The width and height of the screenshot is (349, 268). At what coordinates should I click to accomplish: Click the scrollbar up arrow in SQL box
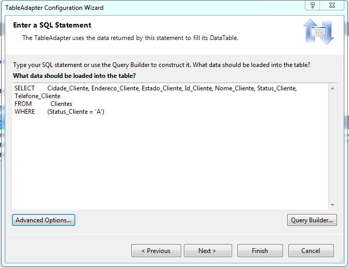click(333, 89)
